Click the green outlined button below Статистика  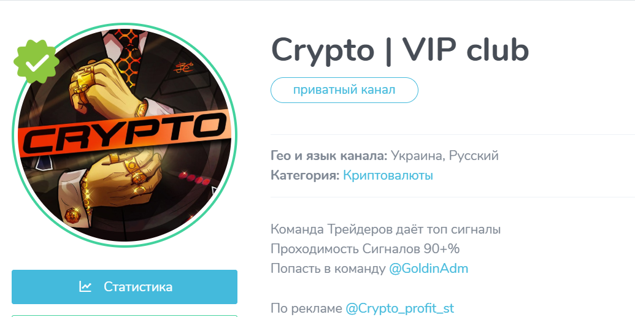[125, 316]
